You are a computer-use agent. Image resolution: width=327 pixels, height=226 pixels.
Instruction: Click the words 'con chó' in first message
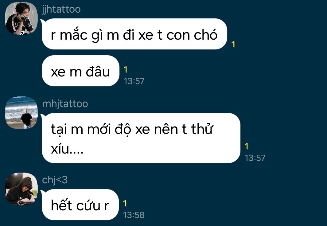coord(192,34)
